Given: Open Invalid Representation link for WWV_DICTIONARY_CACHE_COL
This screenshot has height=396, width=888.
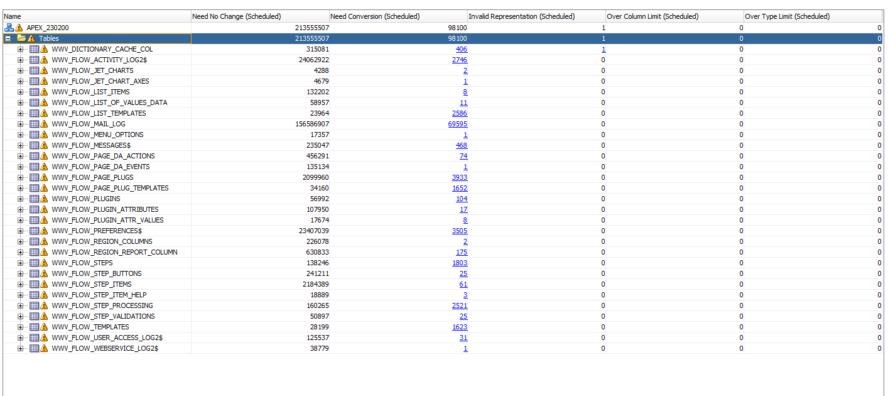Looking at the screenshot, I should point(603,49).
